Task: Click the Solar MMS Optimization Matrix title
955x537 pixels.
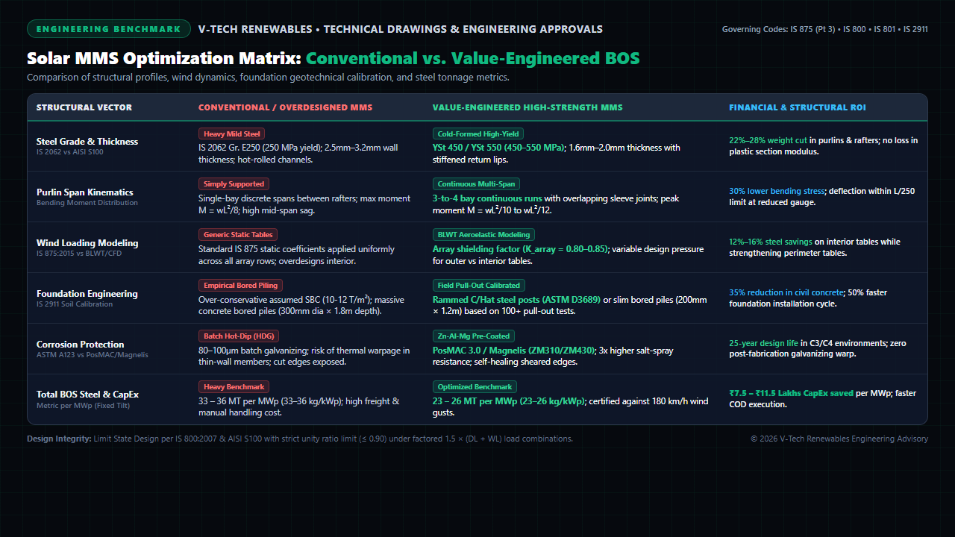Action: 334,58
